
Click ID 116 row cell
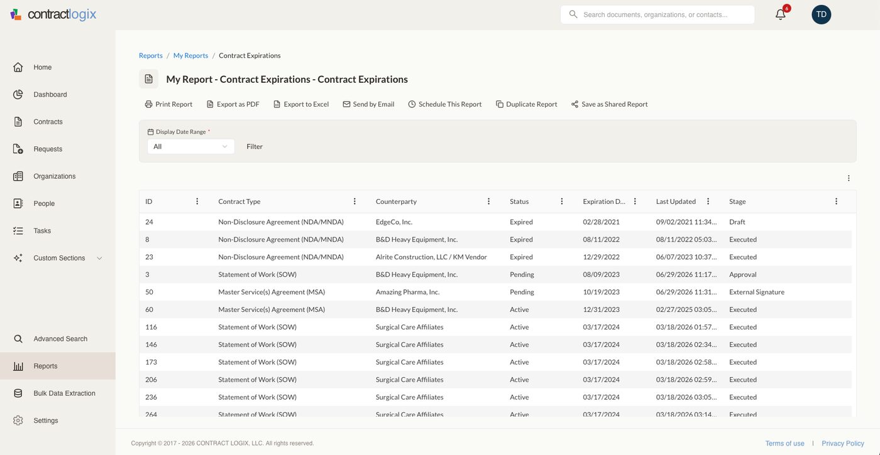coord(151,327)
